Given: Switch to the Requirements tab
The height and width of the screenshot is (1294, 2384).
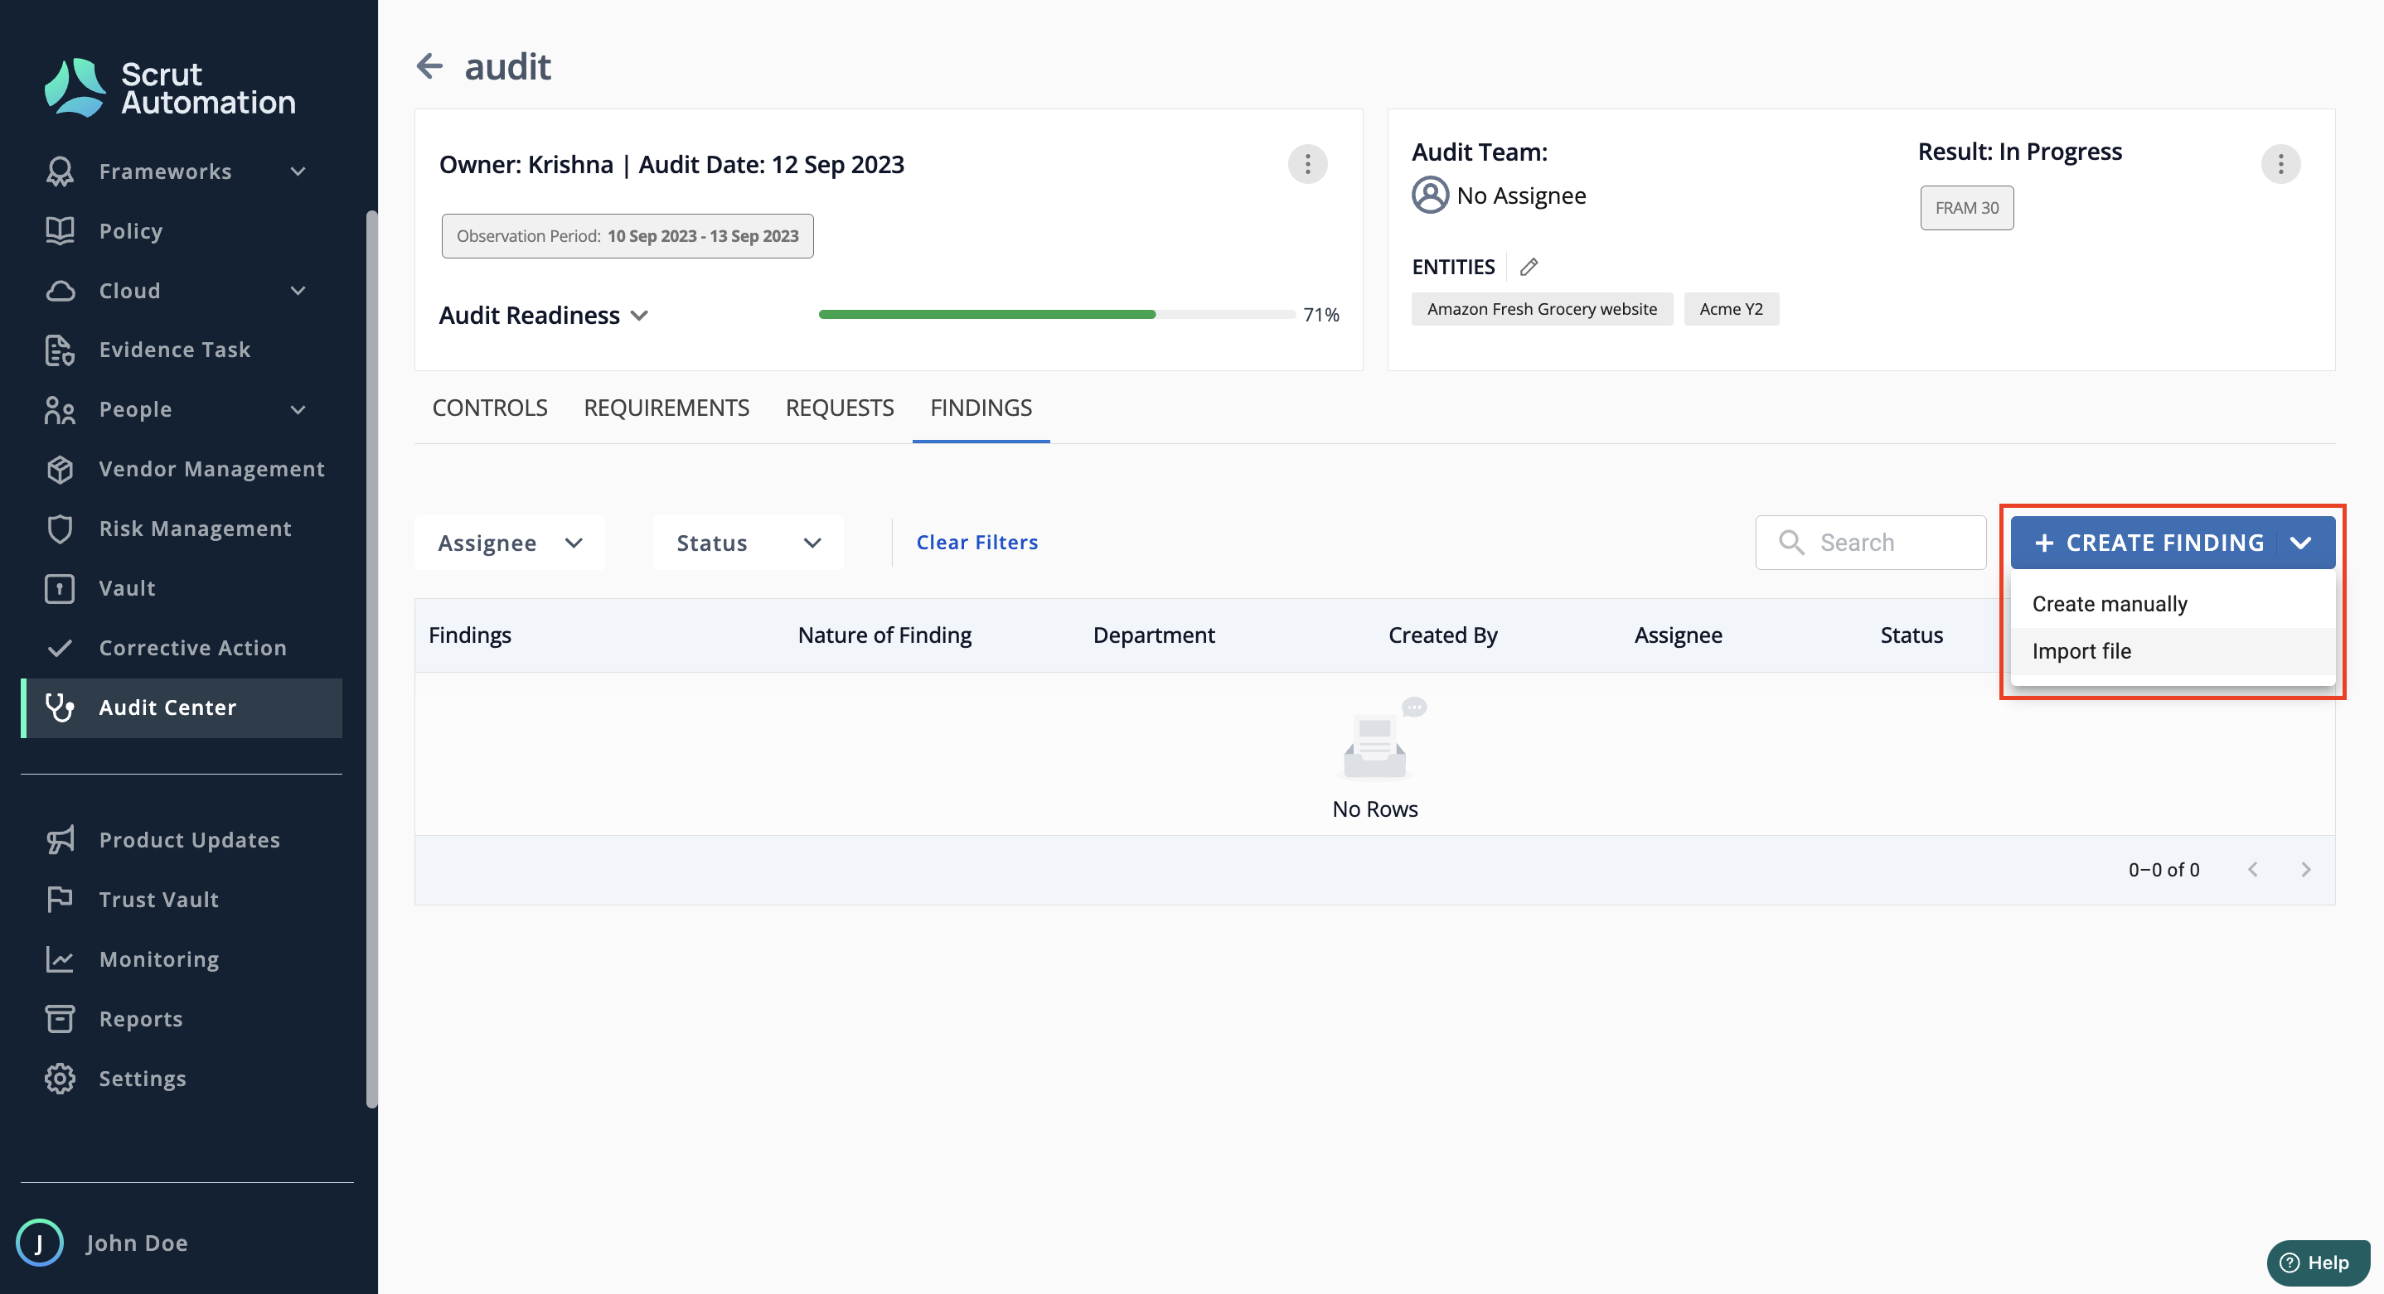Looking at the screenshot, I should pos(666,408).
